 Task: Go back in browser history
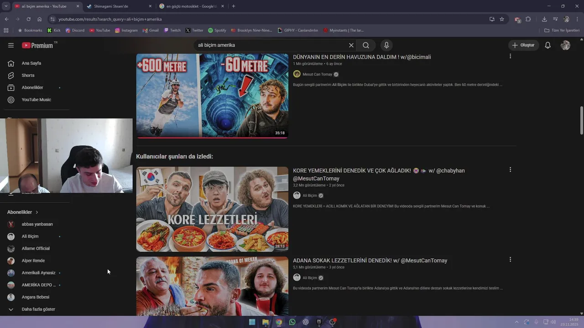[x=6, y=19]
